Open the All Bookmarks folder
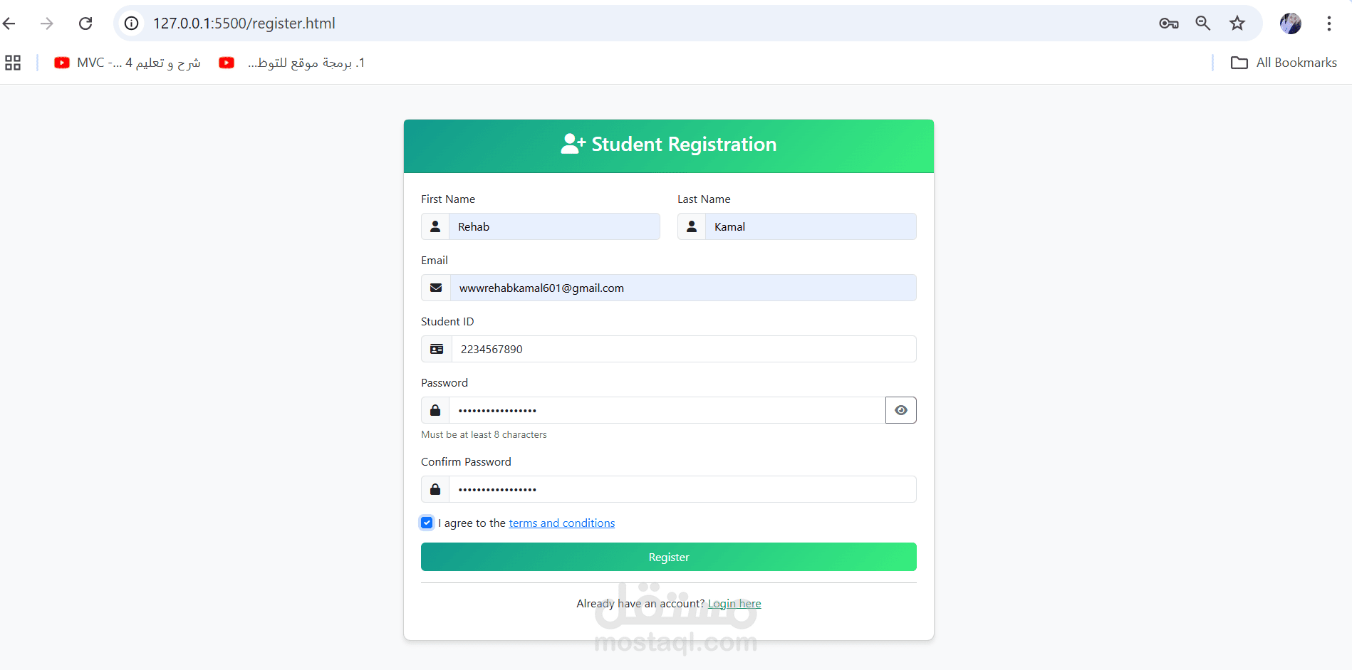 click(x=1284, y=63)
